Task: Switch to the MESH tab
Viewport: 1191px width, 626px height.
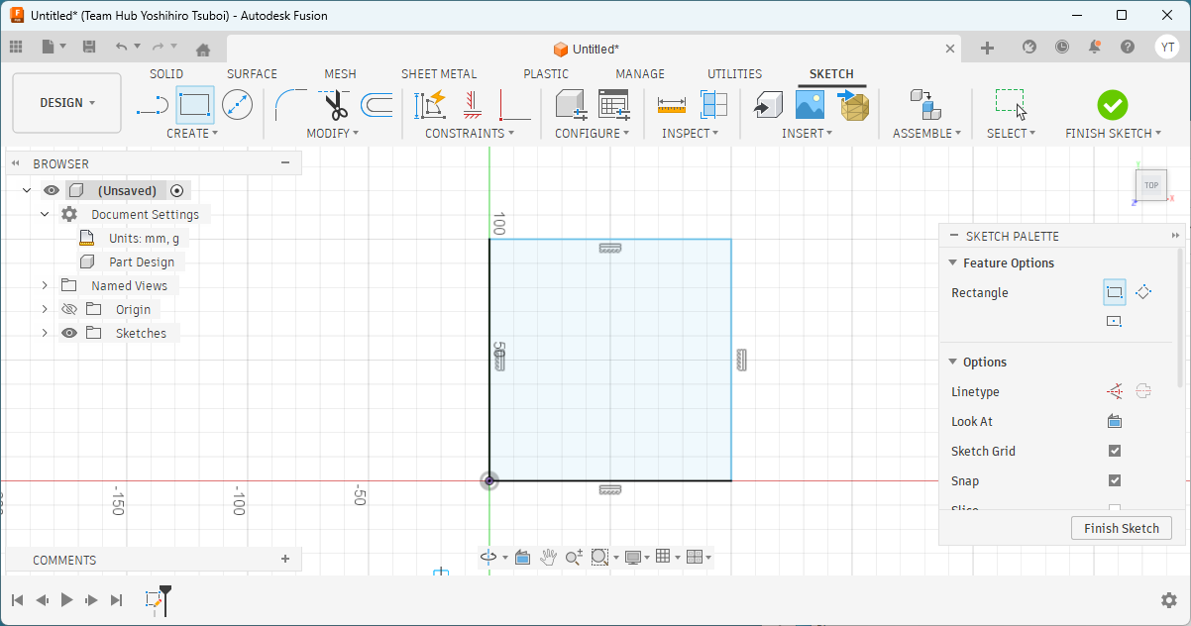Action: click(x=340, y=73)
